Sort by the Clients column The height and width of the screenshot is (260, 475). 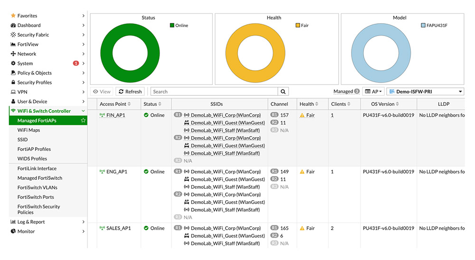click(x=349, y=104)
